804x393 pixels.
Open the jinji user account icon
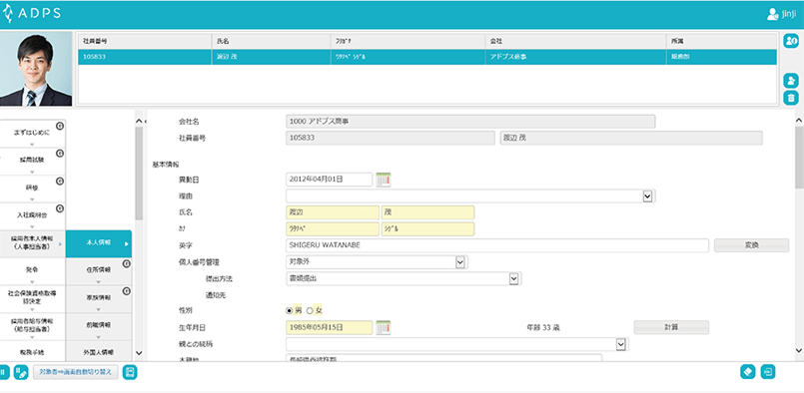coord(772,14)
